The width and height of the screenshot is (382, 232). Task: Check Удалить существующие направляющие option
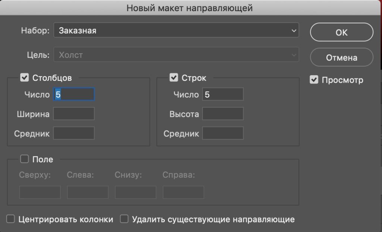click(124, 219)
